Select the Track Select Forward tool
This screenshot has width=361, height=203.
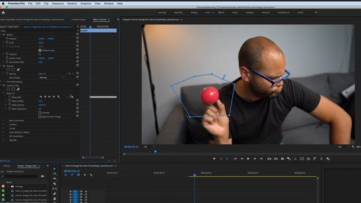tap(55, 174)
